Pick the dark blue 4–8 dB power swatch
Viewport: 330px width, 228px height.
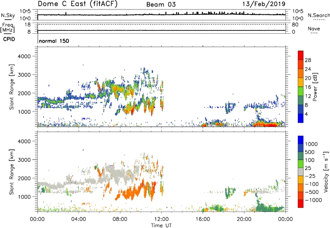point(301,109)
